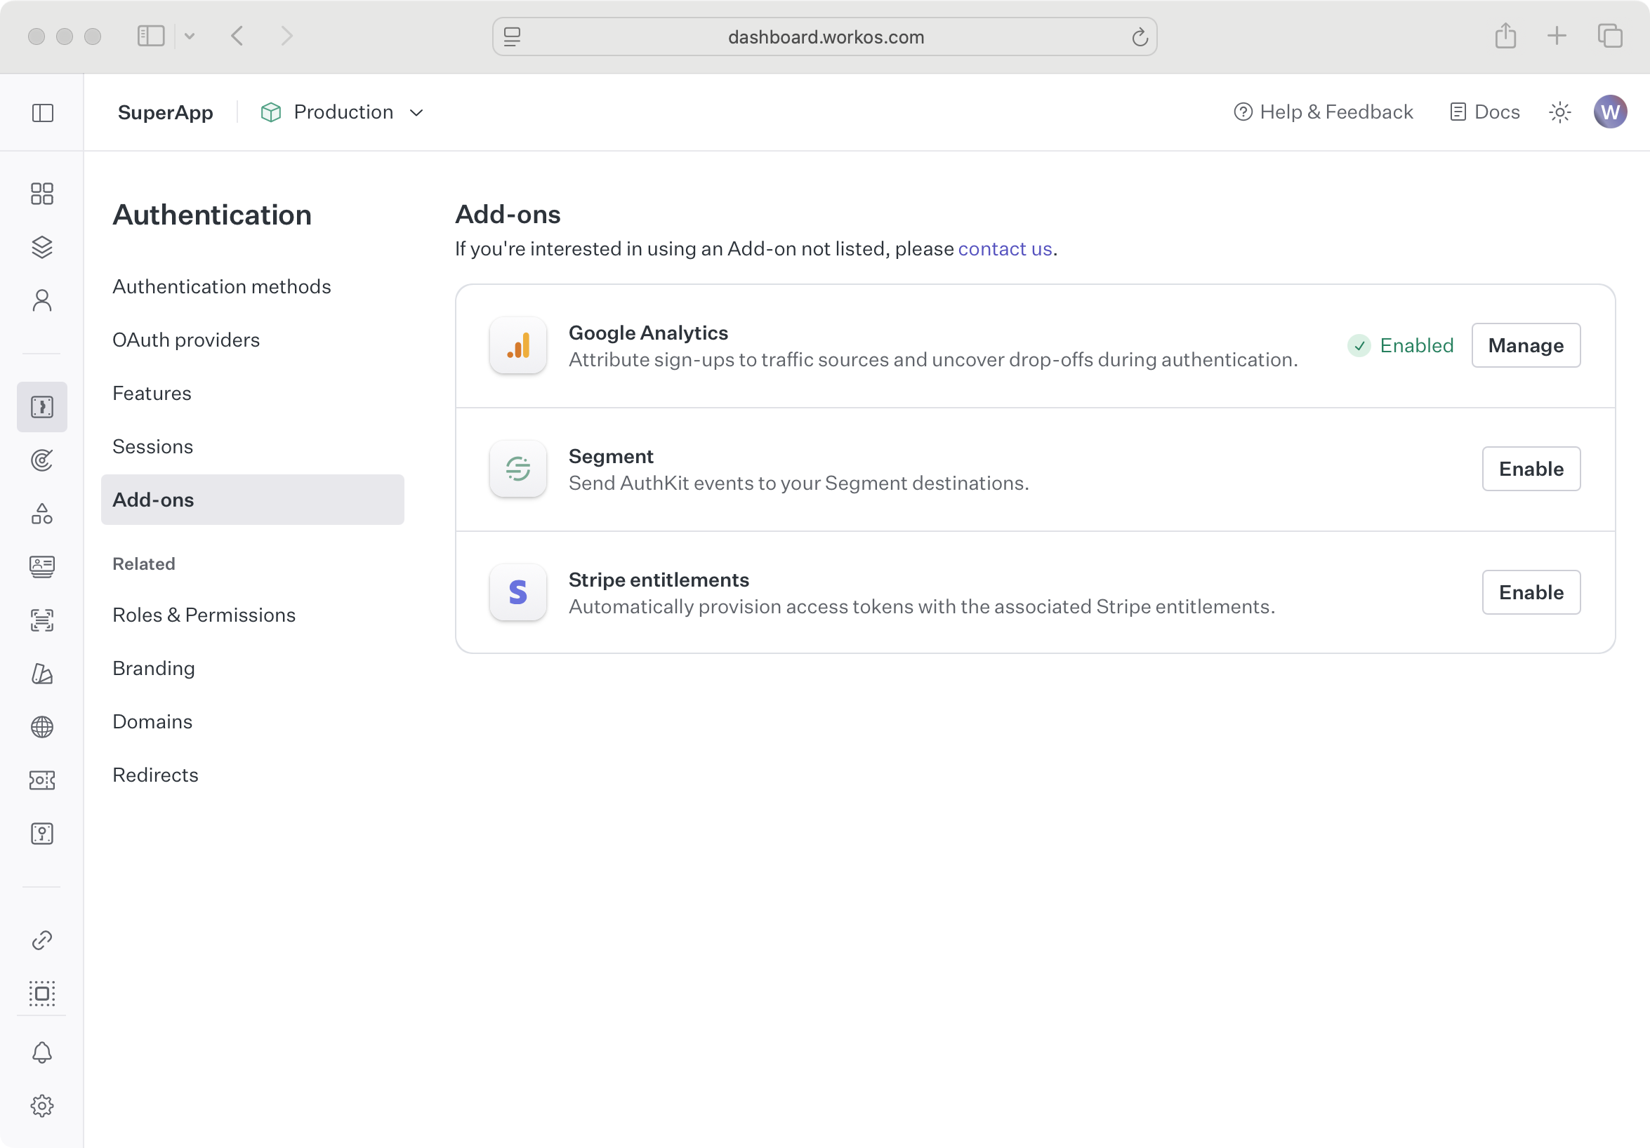The height and width of the screenshot is (1148, 1650).
Task: Open the Docs page from top bar
Action: click(x=1484, y=112)
